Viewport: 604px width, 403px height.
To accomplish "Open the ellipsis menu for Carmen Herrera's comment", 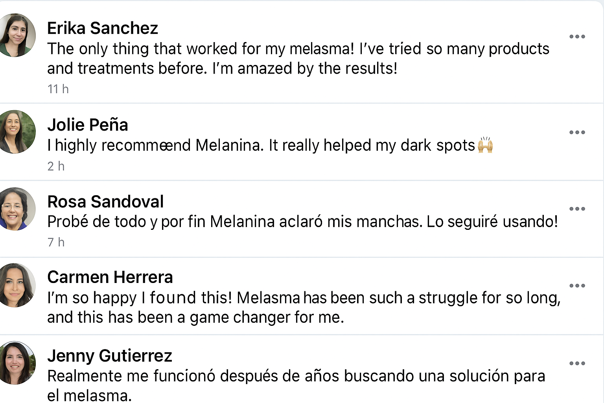I will point(577,286).
